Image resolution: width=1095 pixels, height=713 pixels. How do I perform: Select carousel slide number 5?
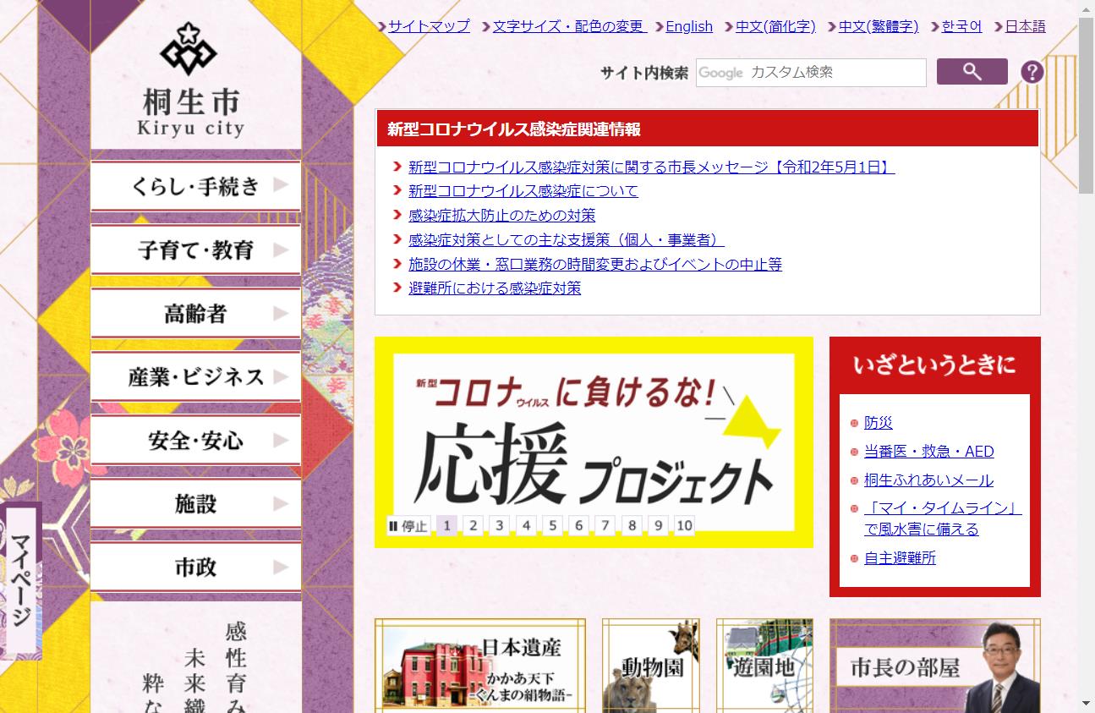(x=552, y=525)
